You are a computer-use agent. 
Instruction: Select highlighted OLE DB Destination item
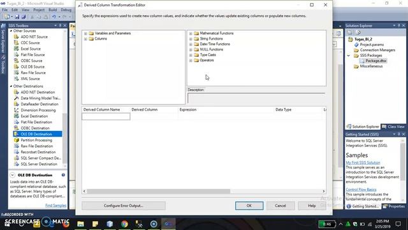pyautogui.click(x=38, y=134)
